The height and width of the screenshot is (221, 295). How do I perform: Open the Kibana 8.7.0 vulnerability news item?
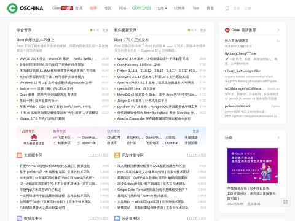tap(42, 118)
